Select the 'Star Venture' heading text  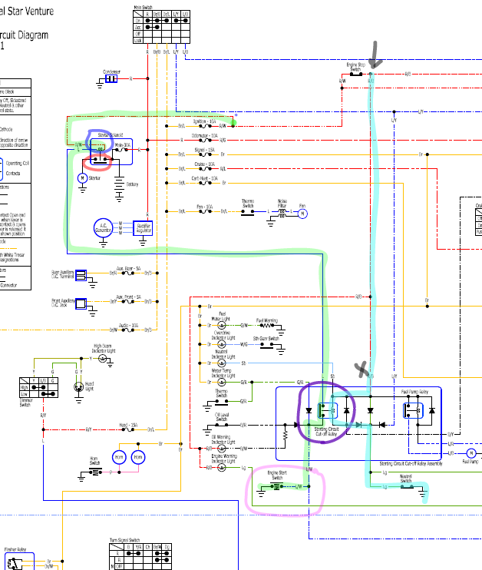click(x=31, y=12)
